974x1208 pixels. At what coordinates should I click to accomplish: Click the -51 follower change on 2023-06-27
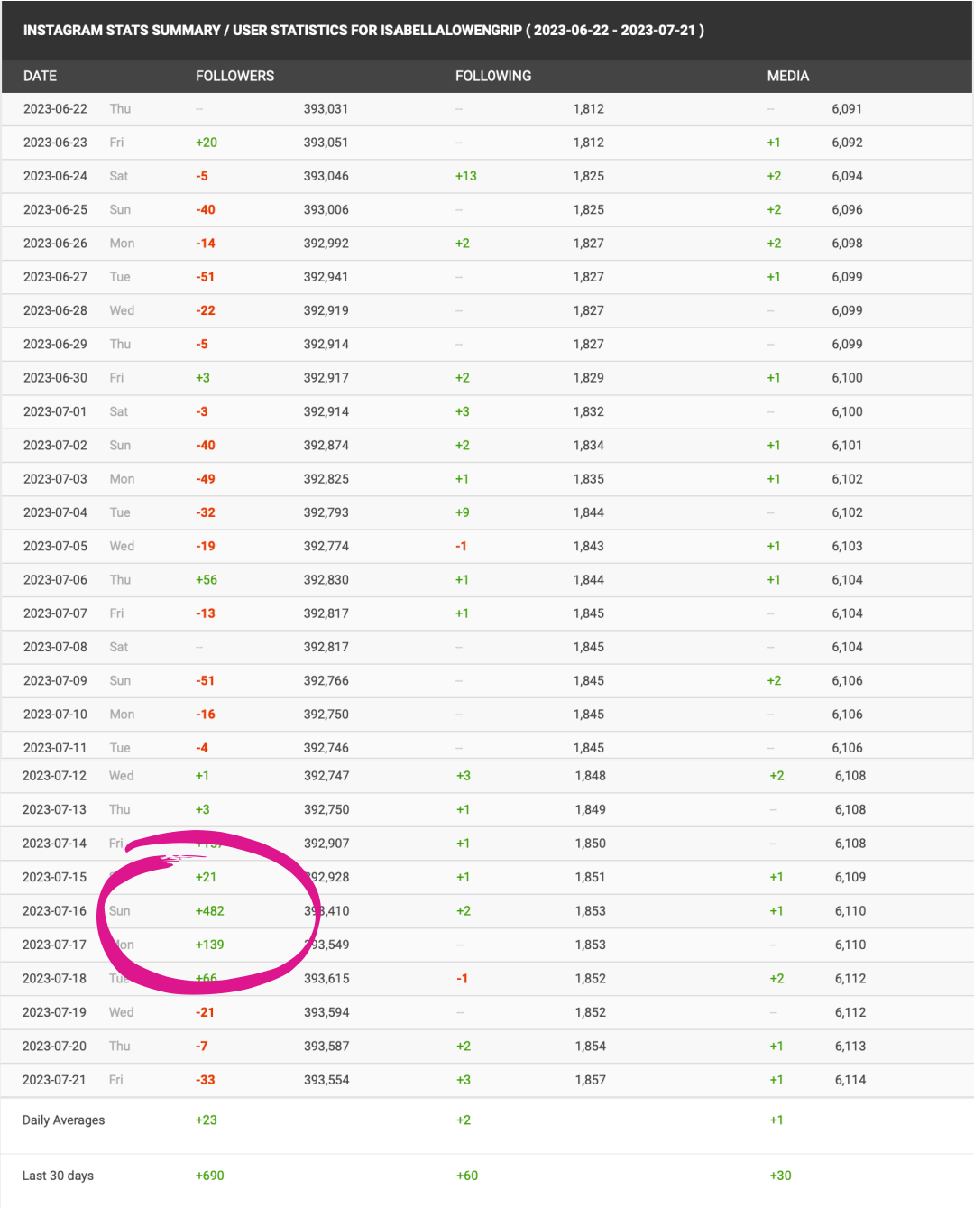(x=205, y=277)
